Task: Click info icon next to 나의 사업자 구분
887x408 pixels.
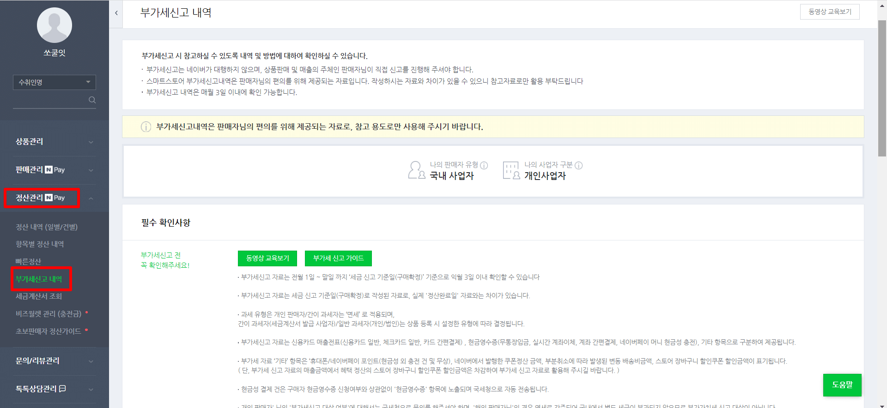Action: coord(578,165)
